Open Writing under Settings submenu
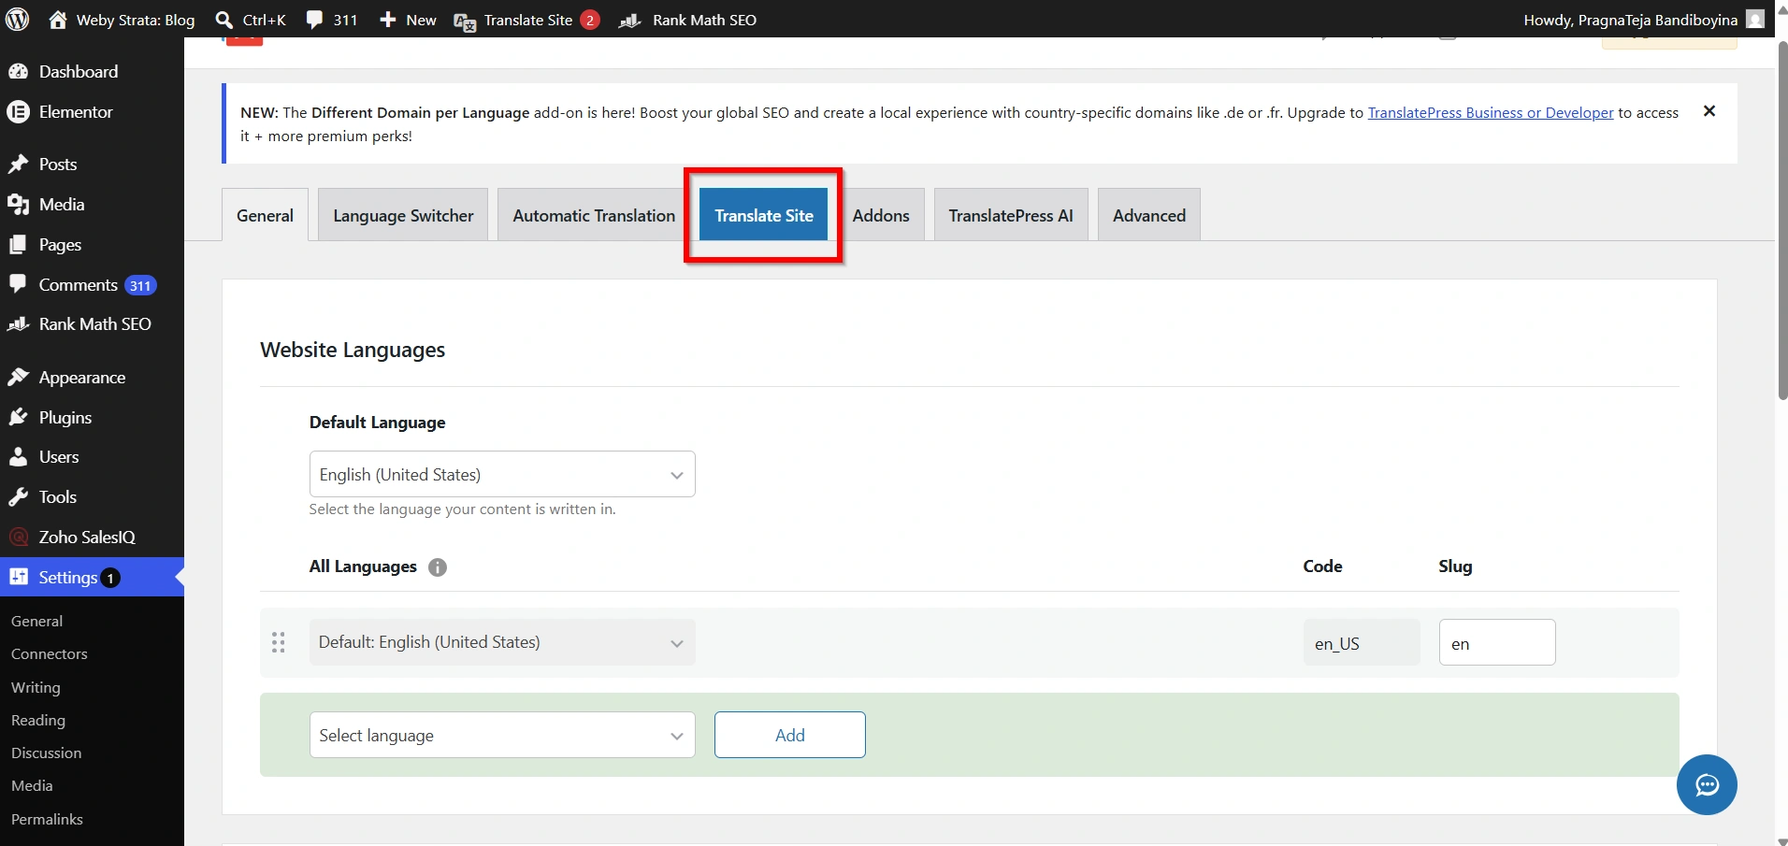Viewport: 1788px width, 846px height. (36, 688)
